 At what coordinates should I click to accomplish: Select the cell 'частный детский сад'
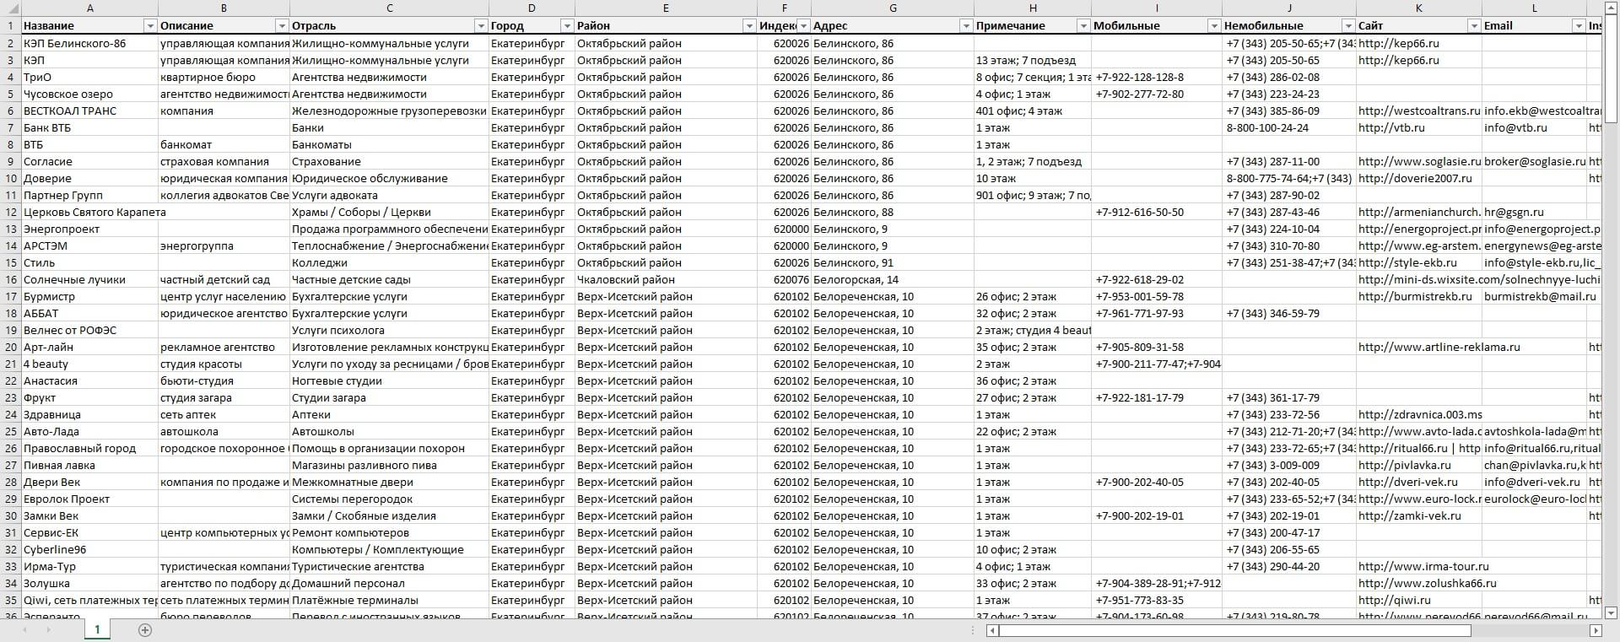coord(224,279)
